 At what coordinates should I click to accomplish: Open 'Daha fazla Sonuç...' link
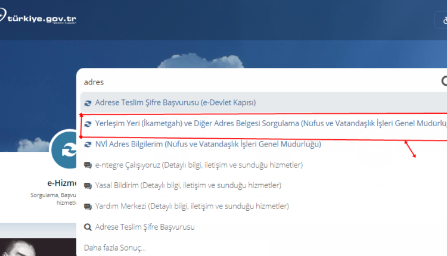115,248
